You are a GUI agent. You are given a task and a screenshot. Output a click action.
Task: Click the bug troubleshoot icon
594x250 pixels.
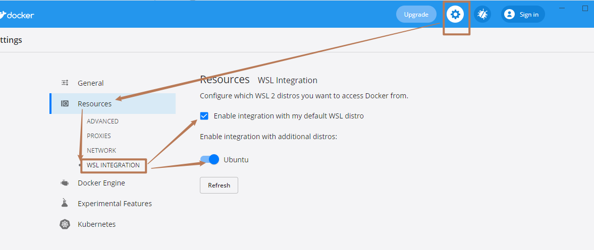click(x=482, y=15)
